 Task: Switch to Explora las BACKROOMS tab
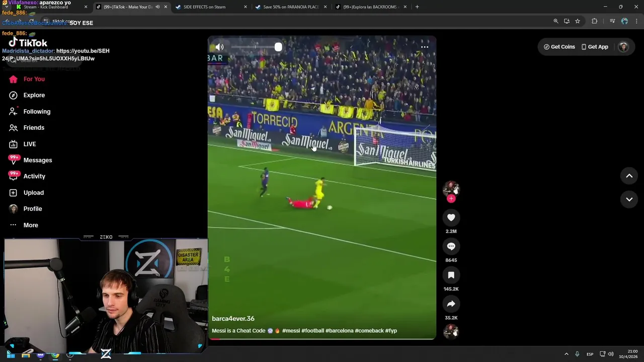pos(371,7)
